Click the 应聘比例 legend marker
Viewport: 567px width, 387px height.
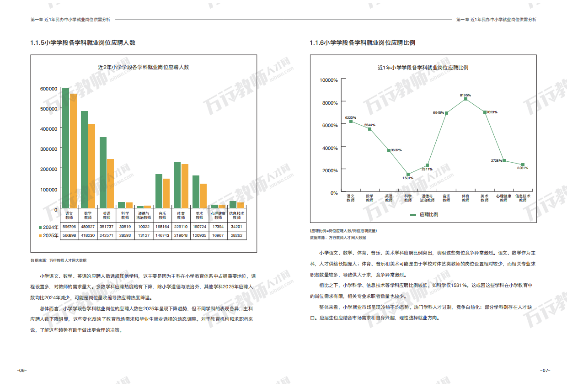(413, 214)
